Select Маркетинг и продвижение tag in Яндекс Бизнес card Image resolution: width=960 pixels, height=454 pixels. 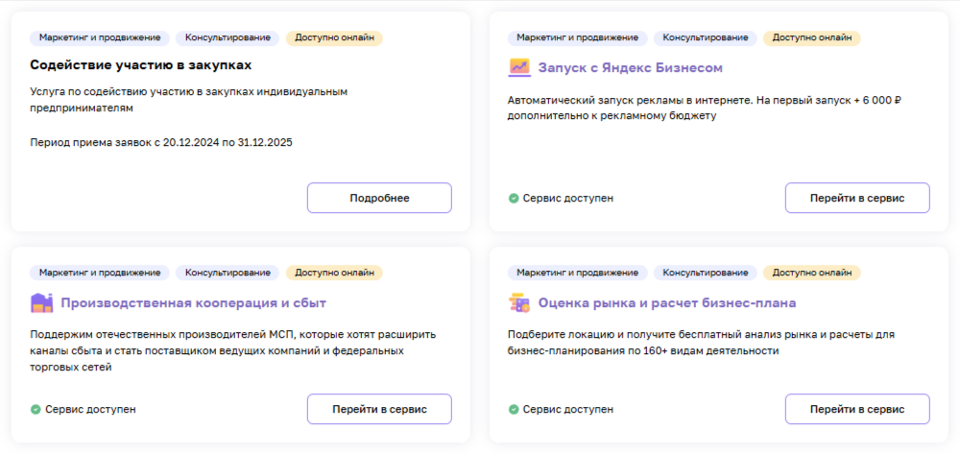(577, 38)
